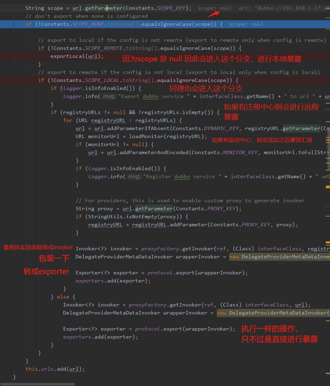
Task: Click the exportLocal(url) call
Action: pos(77,56)
